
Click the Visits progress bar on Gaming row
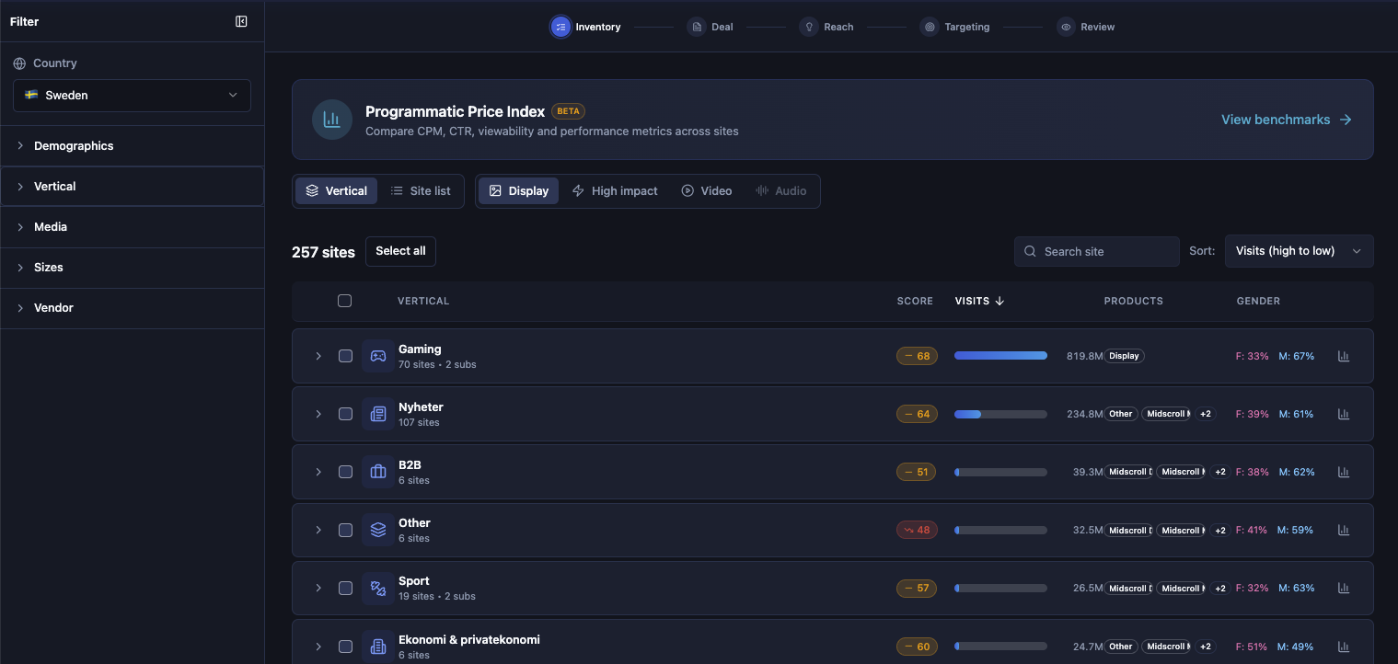coord(1000,356)
